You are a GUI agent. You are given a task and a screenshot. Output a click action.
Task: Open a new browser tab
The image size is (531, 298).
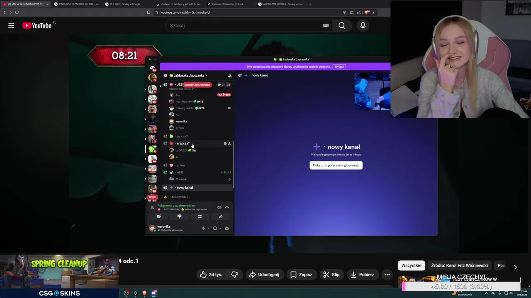pos(310,4)
